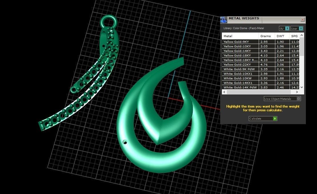Click the vertical scrollbar thumb
The height and width of the screenshot is (194, 317).
302,47
